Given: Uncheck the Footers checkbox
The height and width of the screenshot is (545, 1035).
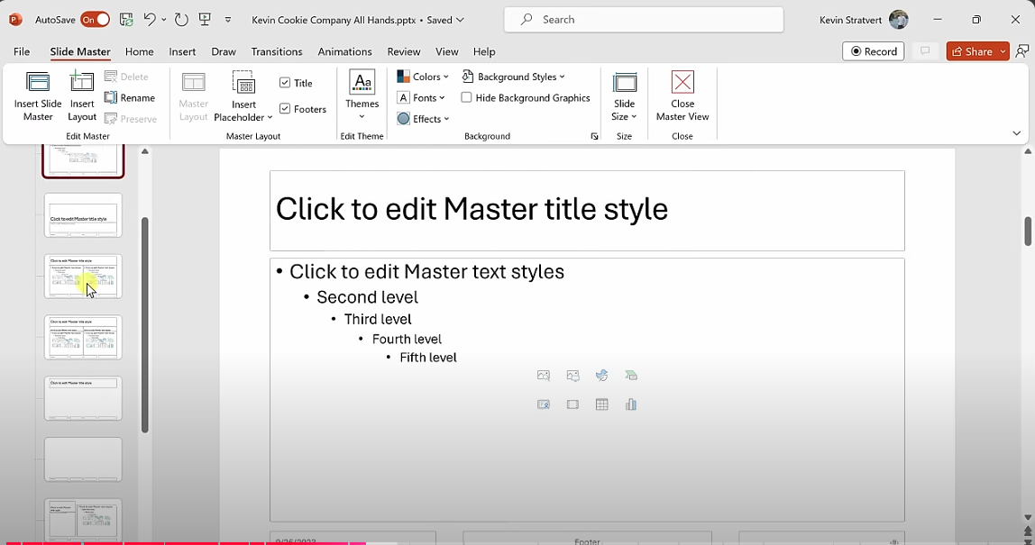Looking at the screenshot, I should (x=285, y=109).
